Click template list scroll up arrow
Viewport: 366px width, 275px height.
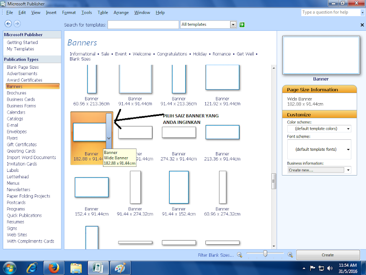point(274,68)
